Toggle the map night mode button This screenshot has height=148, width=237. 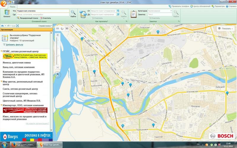point(62,28)
